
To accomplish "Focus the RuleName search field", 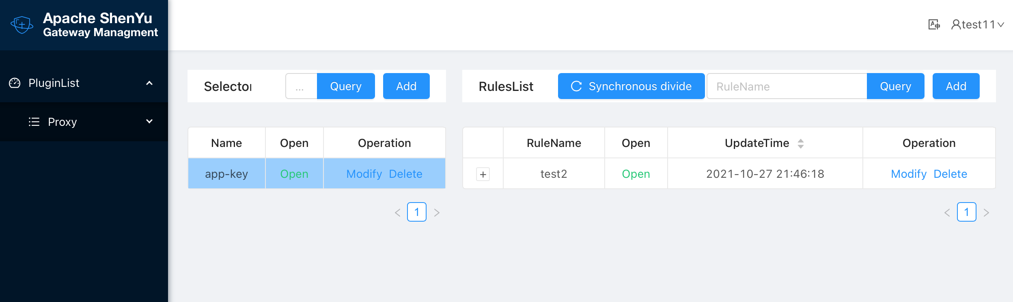I will click(787, 86).
